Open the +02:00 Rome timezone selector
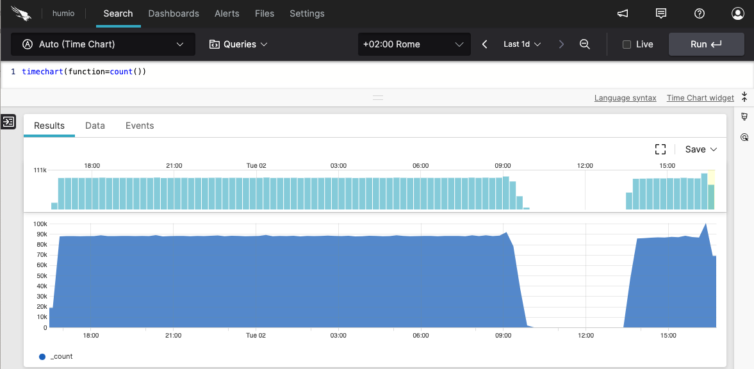Viewport: 754px width, 369px height. pos(413,44)
